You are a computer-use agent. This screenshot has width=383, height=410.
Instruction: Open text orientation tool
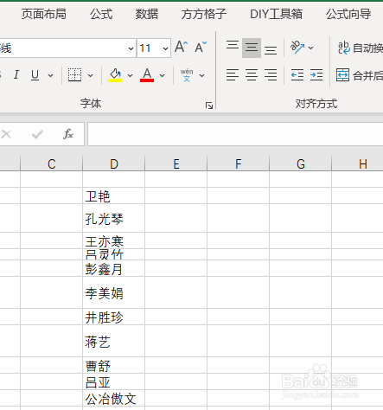[297, 48]
